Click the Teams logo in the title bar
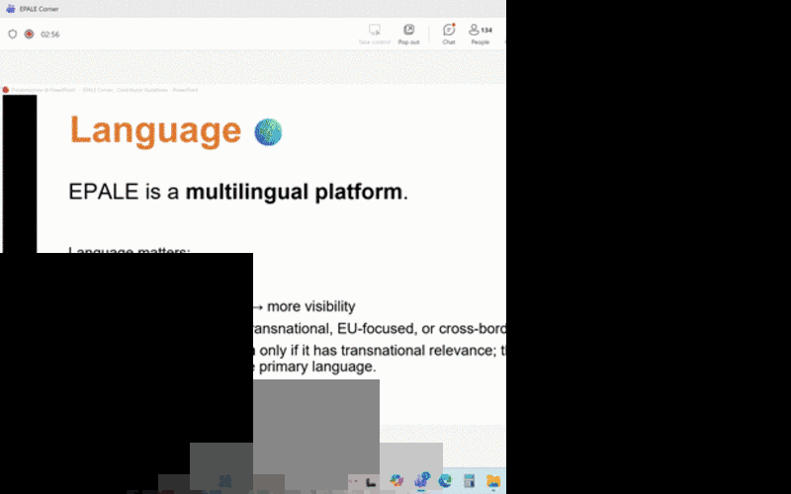This screenshot has height=494, width=791. click(10, 8)
